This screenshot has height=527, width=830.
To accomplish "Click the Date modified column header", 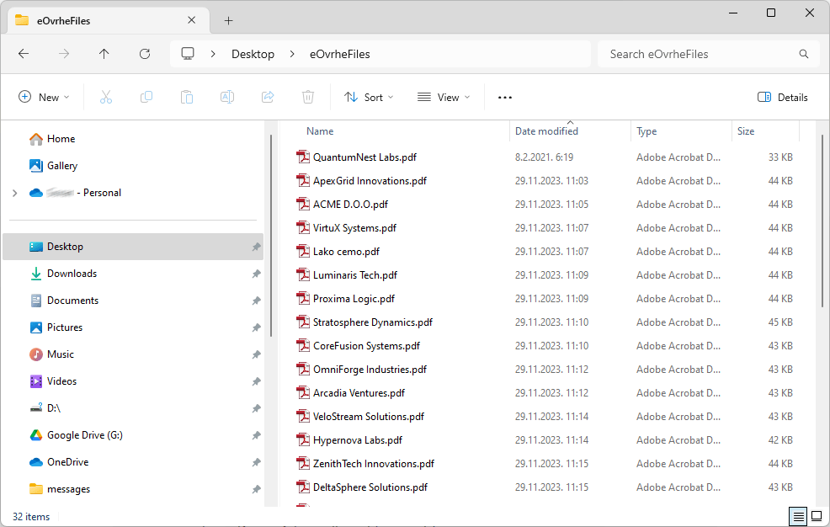I will (x=546, y=131).
